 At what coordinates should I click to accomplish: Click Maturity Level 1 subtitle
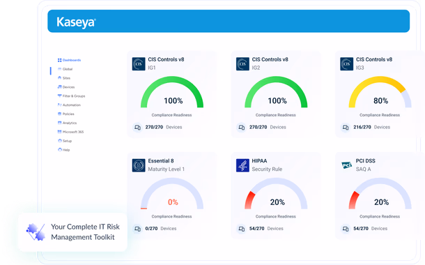pos(166,169)
